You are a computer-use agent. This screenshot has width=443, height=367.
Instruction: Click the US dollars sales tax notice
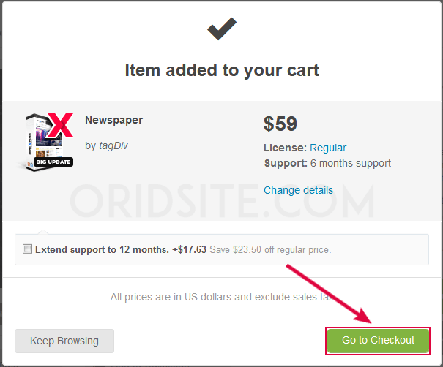[x=222, y=297]
